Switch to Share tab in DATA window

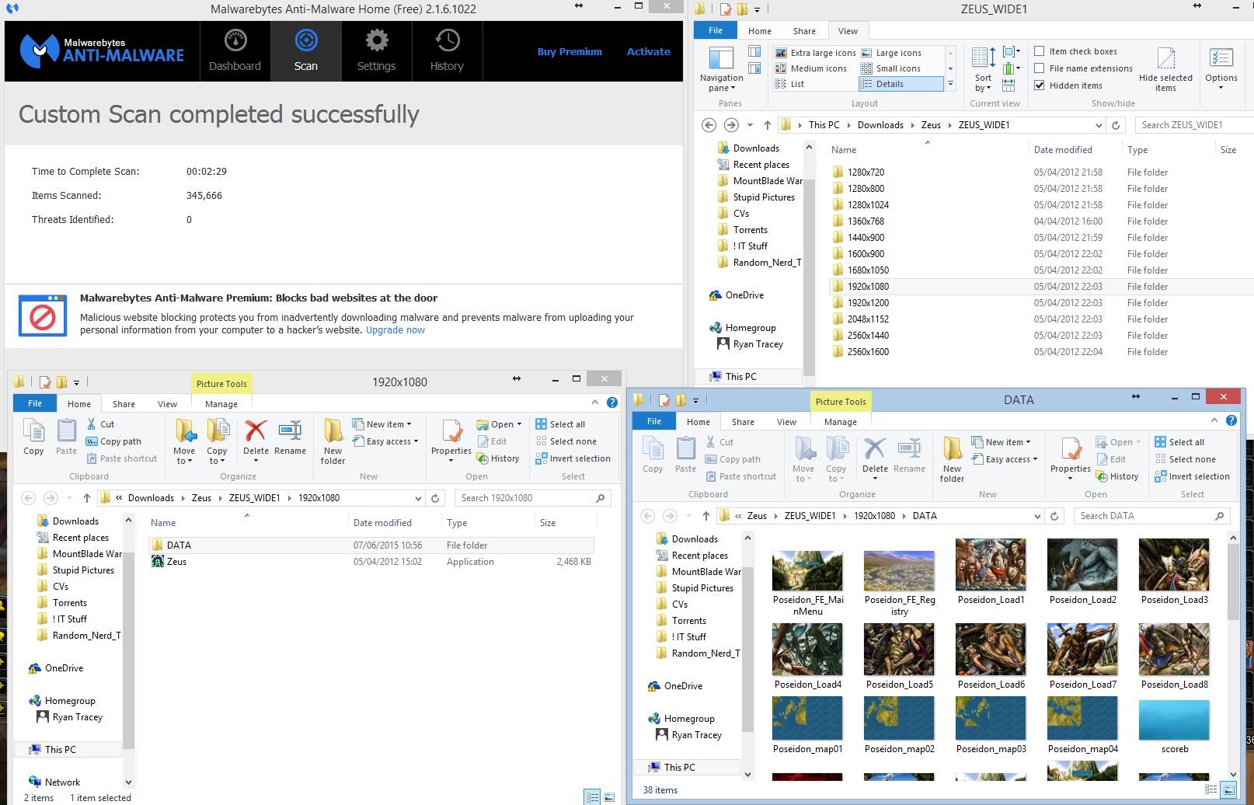[743, 422]
